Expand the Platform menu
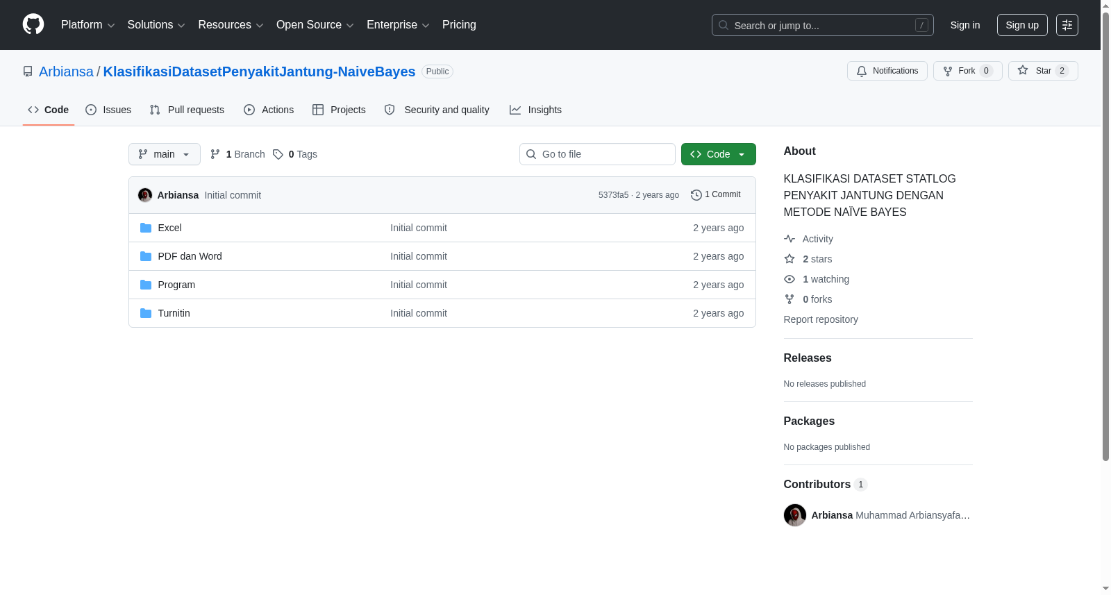Image resolution: width=1111 pixels, height=595 pixels. [88, 25]
